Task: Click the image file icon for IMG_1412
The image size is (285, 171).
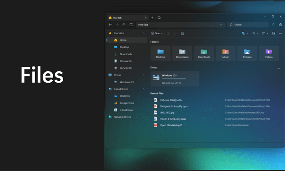Action: (156, 113)
